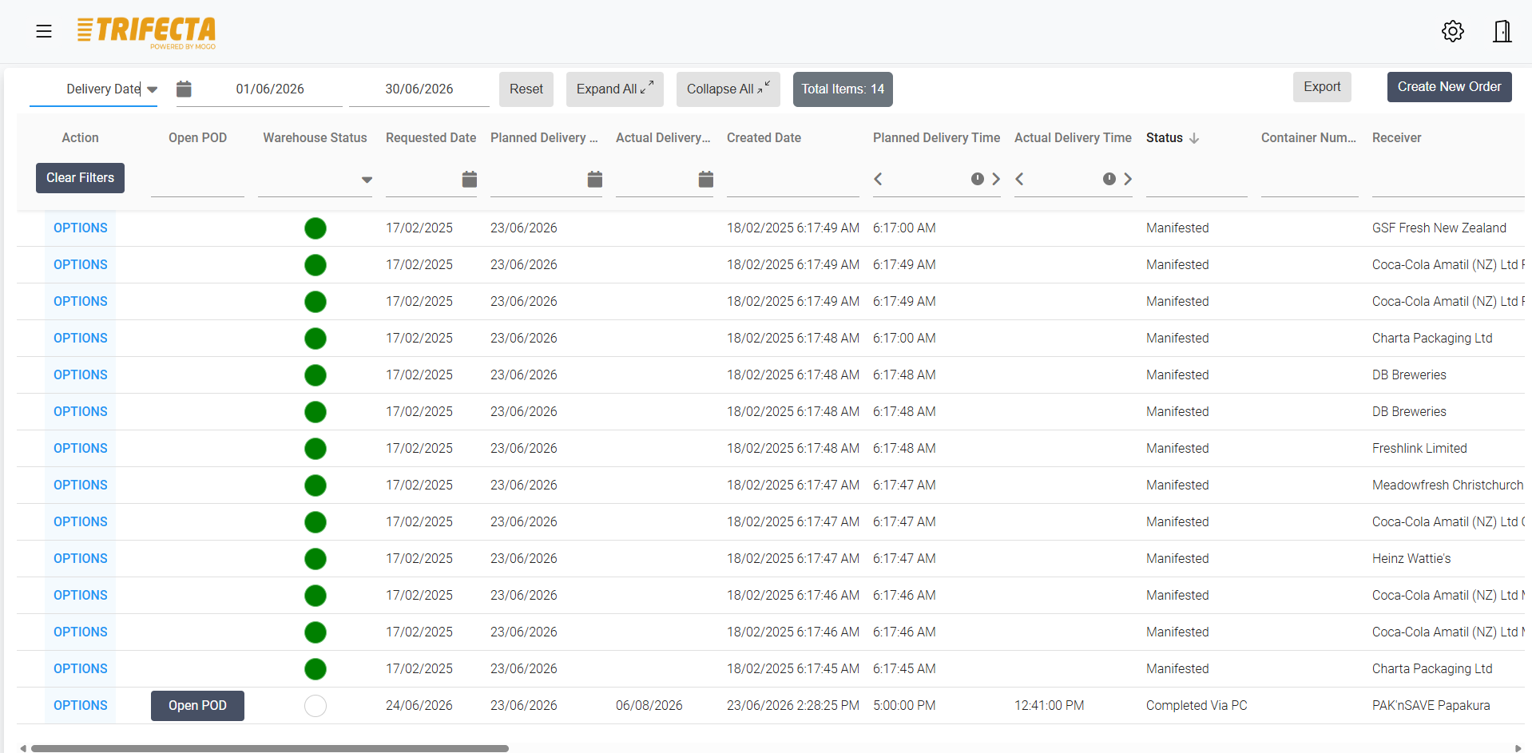Click previous arrow in Actual Delivery Time filter
Viewport: 1532px width, 753px height.
click(x=1020, y=179)
